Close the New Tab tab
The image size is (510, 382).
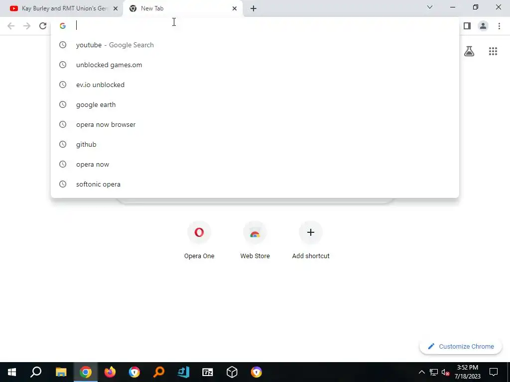(235, 9)
